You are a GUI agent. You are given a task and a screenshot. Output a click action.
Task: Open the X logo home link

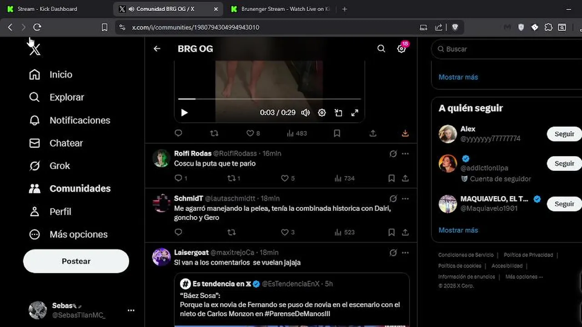tap(35, 49)
